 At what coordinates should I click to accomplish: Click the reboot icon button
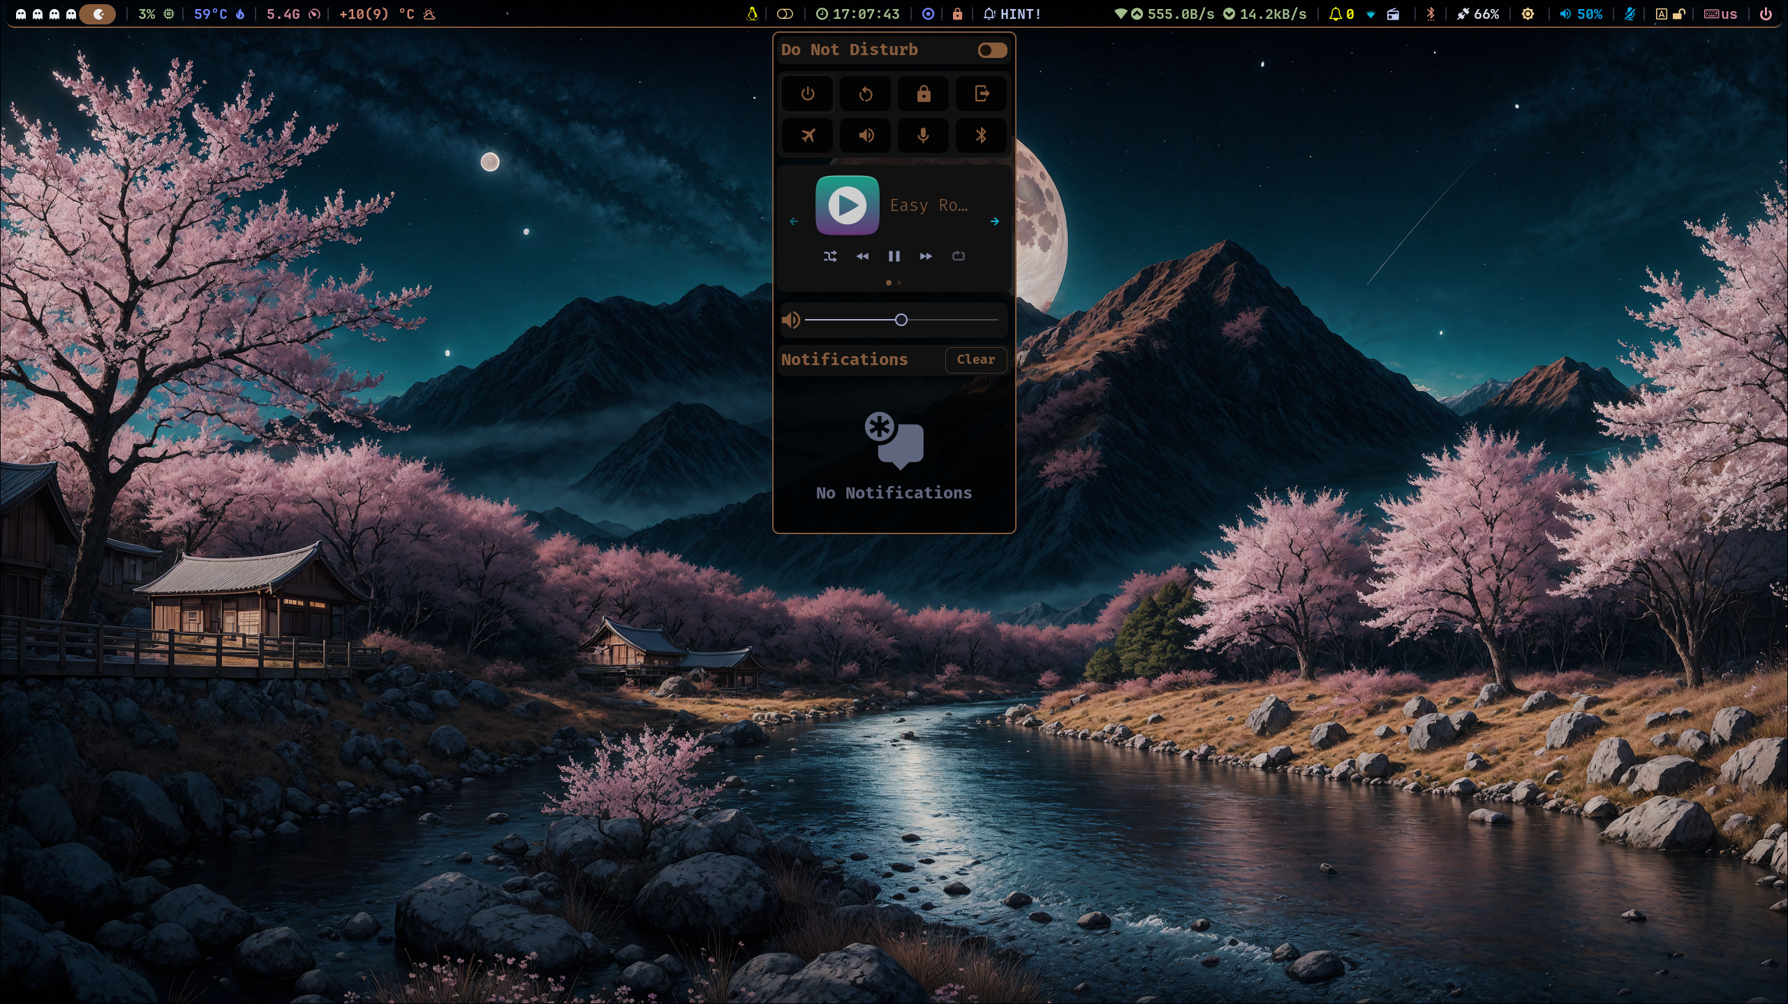865,94
